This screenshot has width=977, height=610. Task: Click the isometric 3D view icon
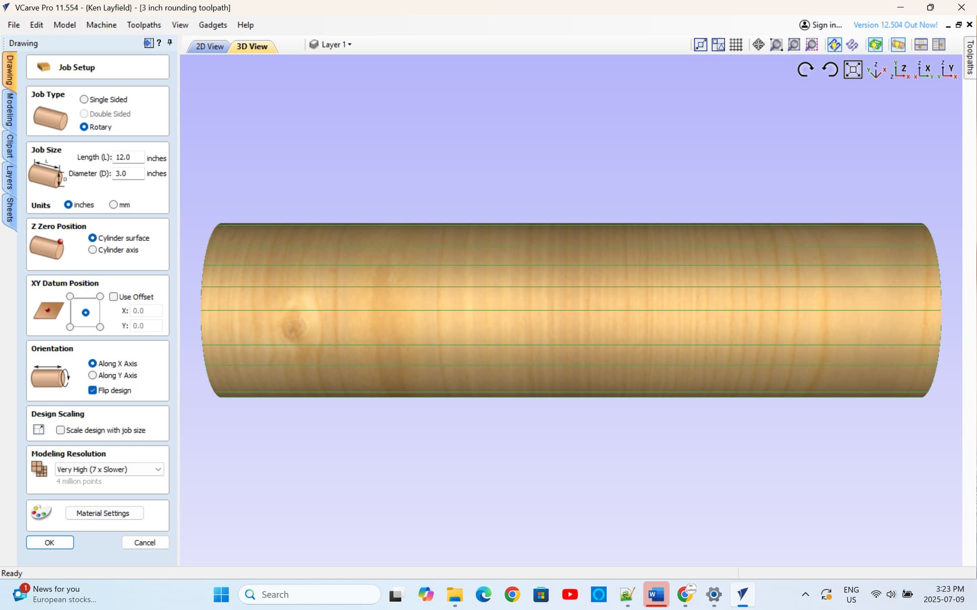pos(876,70)
